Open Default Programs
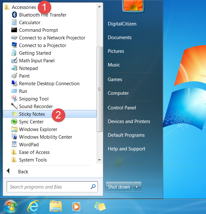 [126, 135]
